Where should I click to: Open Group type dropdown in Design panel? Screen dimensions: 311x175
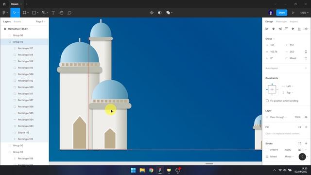[x=270, y=39]
